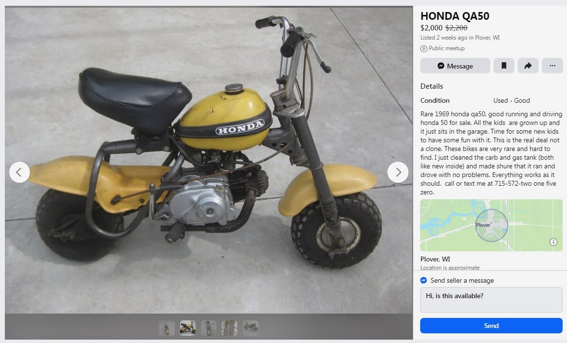Select the second thumbnail of the yellow bike
The image size is (567, 343).
coord(188,328)
